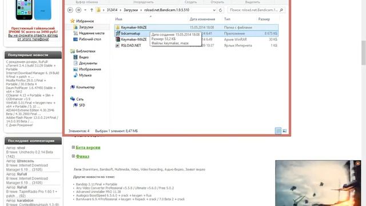This screenshot has height=206, width=366.
Task: Open SFD network computer
Action: 82,105
